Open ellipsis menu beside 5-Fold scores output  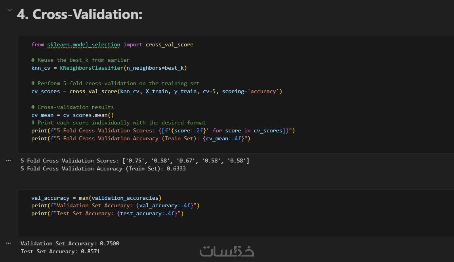point(8,161)
